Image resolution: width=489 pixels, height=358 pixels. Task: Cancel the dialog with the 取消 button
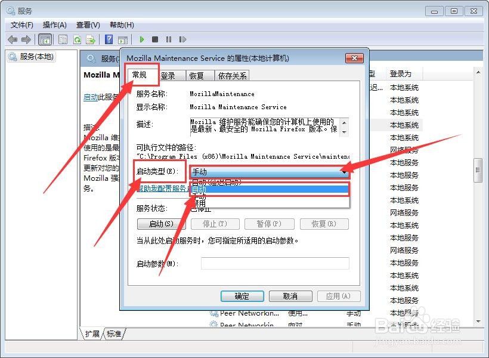[x=290, y=296]
